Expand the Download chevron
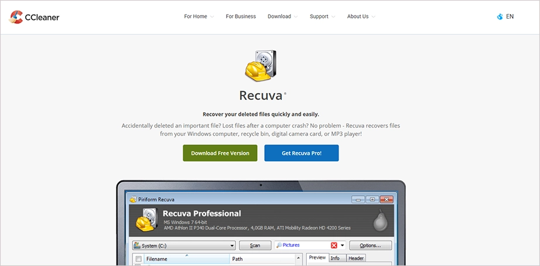Image resolution: width=540 pixels, height=266 pixels. [x=296, y=17]
